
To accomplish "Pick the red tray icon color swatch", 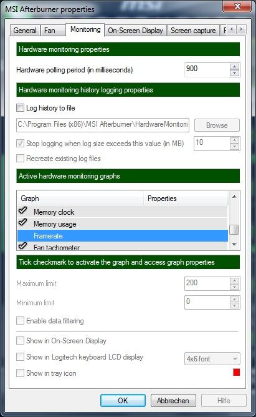I will coord(236,372).
